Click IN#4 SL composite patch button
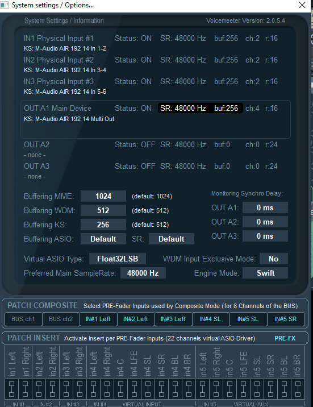 pos(211,319)
